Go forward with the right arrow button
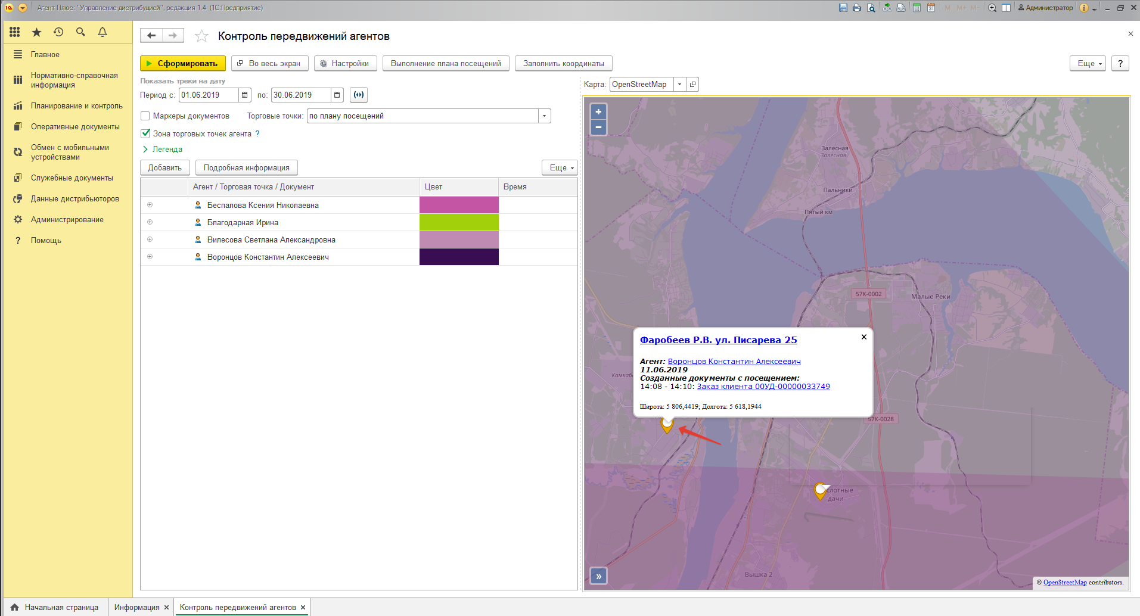 tap(173, 36)
